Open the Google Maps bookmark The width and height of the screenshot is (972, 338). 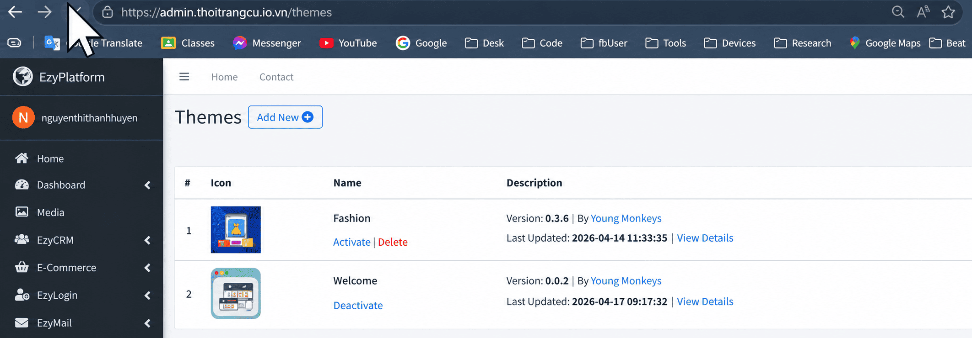[x=885, y=43]
